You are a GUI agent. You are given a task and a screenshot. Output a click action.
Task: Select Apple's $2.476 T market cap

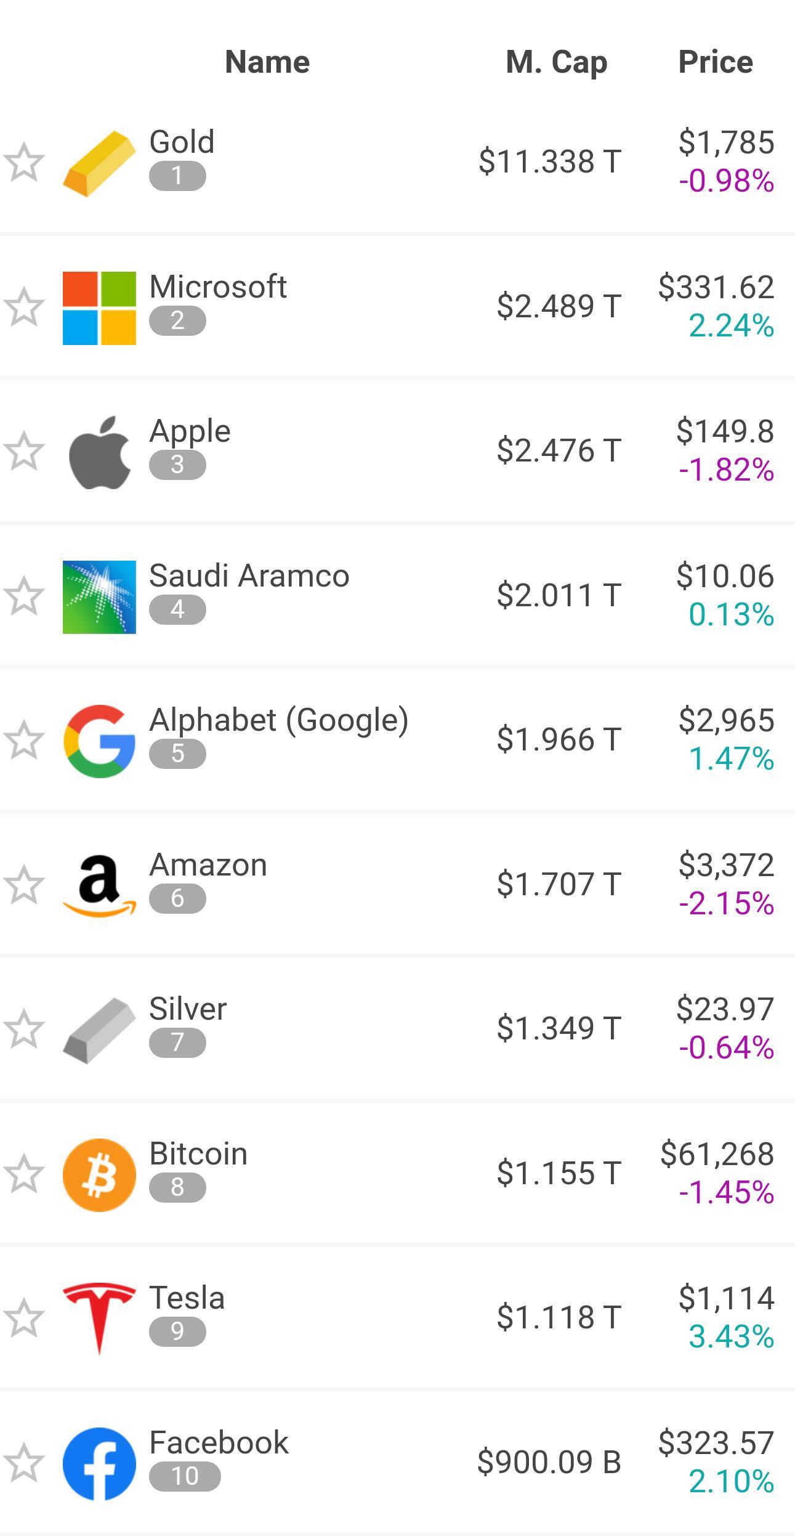(x=559, y=450)
